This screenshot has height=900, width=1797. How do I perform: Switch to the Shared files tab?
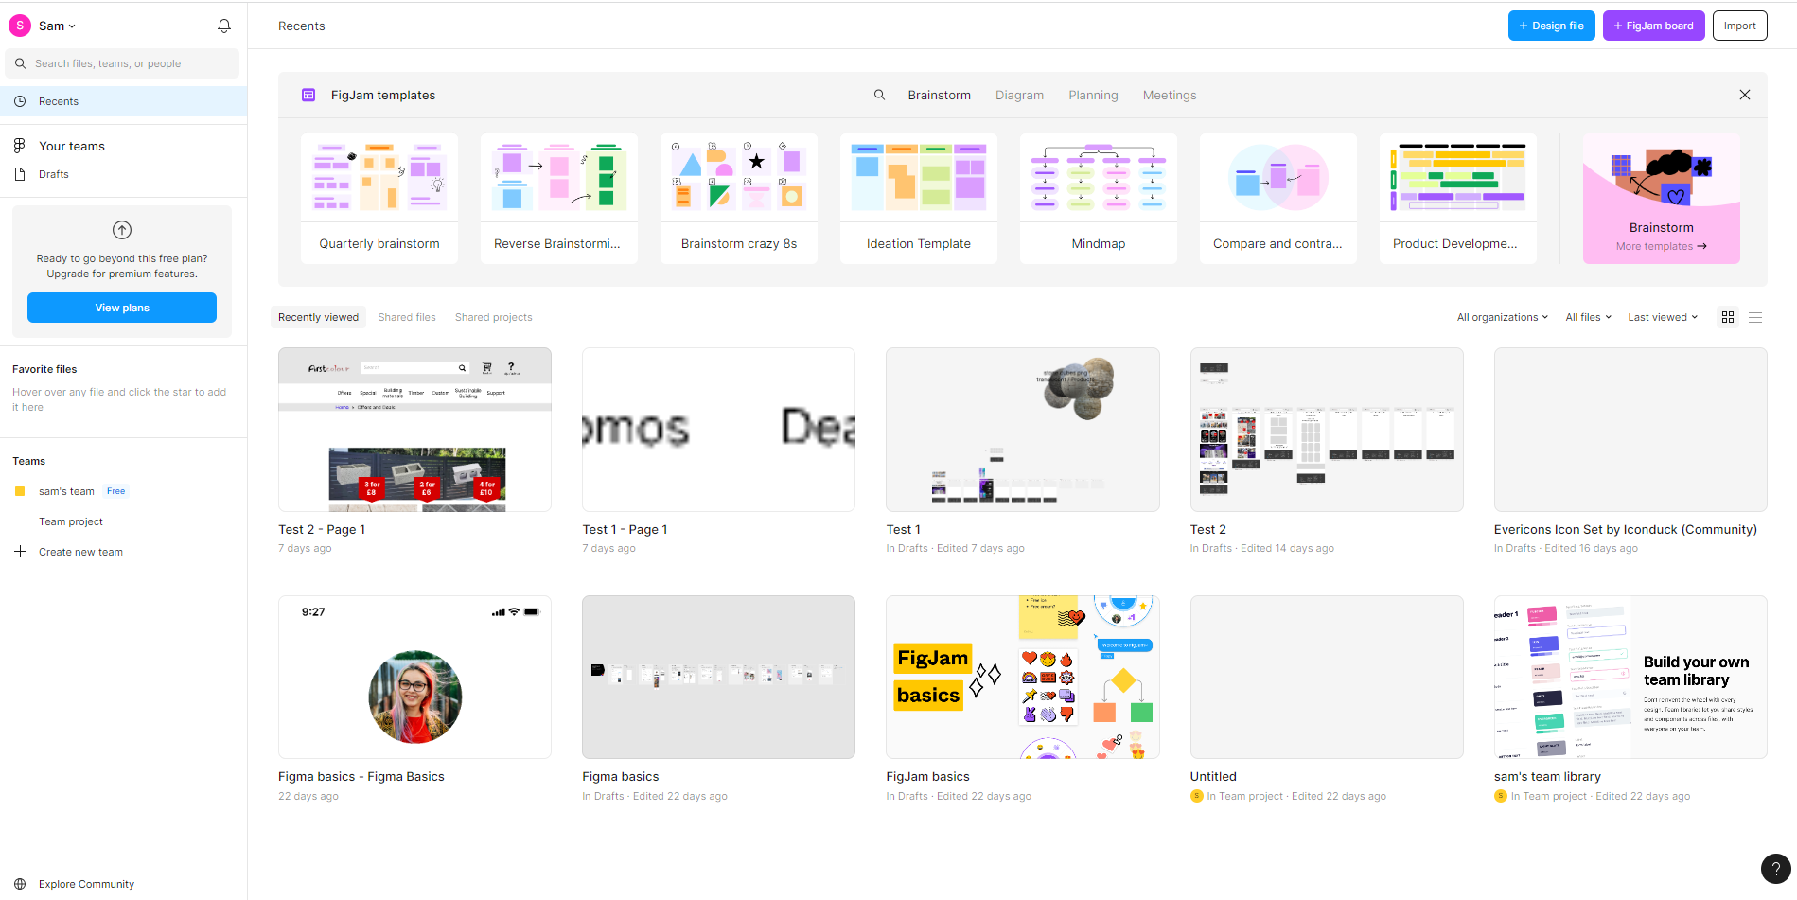[x=407, y=318]
